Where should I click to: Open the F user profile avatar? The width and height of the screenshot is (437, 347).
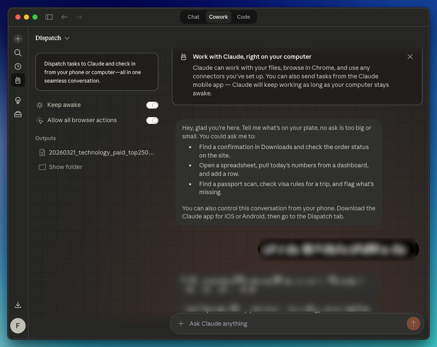tap(18, 326)
